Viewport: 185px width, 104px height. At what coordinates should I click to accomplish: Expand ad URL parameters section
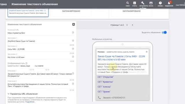click(23, 94)
